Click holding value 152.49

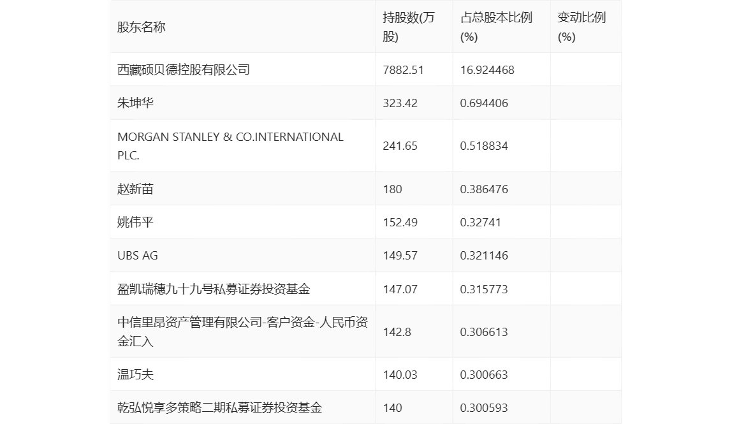tap(400, 223)
